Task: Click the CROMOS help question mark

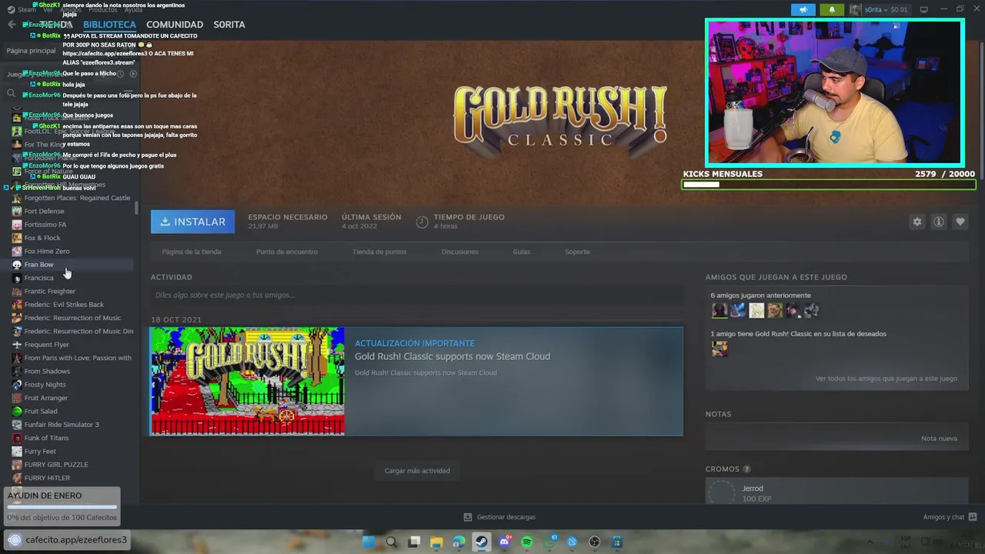Action: point(746,469)
